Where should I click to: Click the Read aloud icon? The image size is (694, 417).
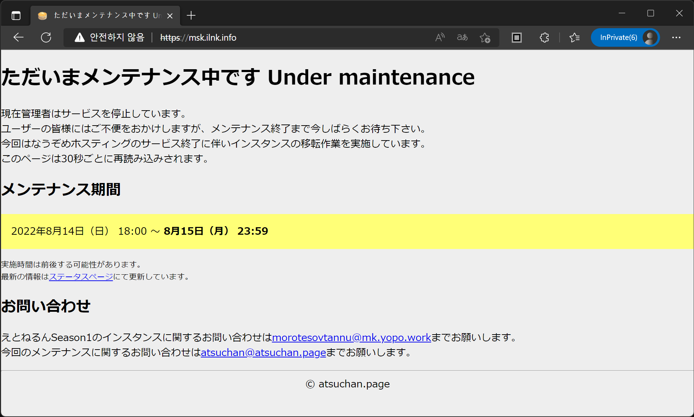(440, 37)
